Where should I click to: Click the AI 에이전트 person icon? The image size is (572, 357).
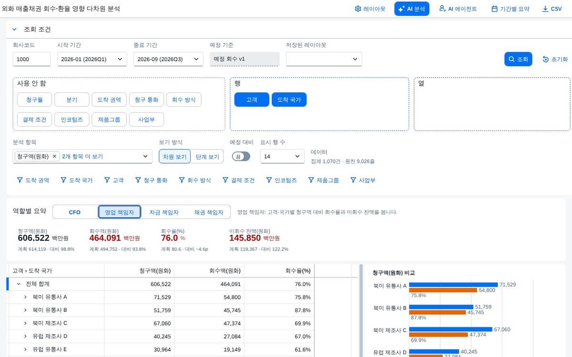click(442, 9)
